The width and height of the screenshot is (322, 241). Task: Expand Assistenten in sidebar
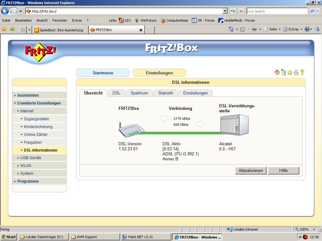click(x=39, y=95)
